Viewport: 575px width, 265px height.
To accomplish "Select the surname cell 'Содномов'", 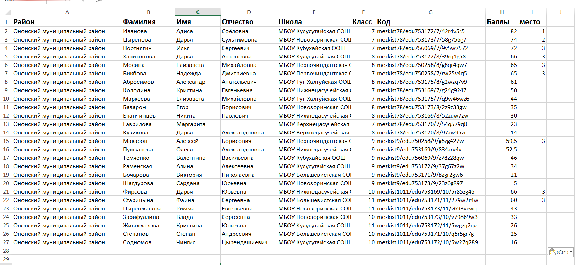I will tap(149, 242).
